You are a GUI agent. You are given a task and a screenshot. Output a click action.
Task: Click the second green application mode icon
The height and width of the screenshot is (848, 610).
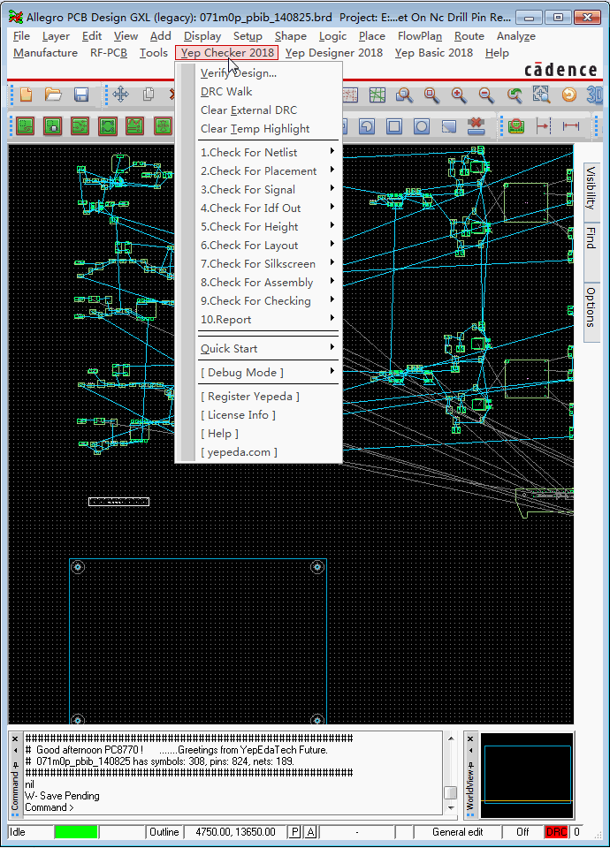click(x=52, y=126)
